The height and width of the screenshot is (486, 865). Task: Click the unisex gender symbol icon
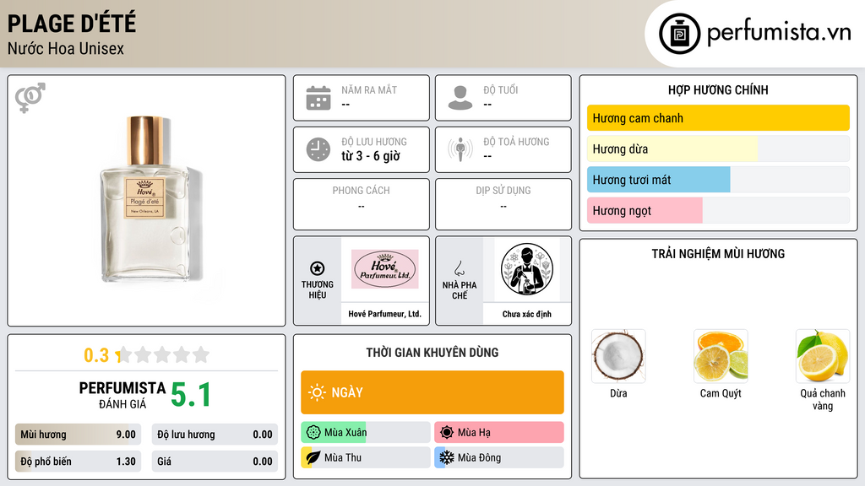point(30,98)
